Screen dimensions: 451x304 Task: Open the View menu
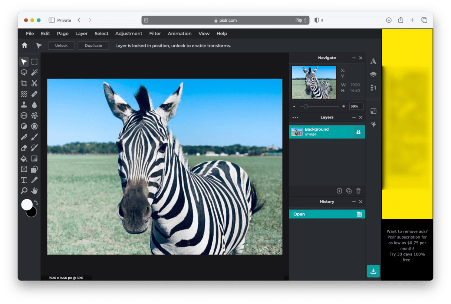204,33
